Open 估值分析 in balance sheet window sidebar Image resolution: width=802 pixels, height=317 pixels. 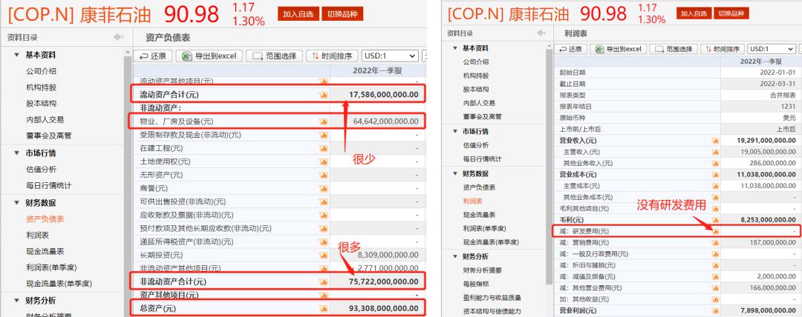tap(41, 169)
